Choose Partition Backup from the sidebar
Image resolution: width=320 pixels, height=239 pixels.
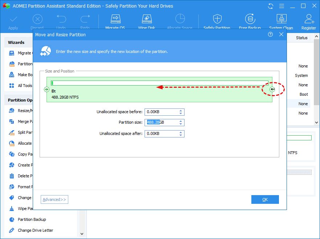pyautogui.click(x=32, y=219)
